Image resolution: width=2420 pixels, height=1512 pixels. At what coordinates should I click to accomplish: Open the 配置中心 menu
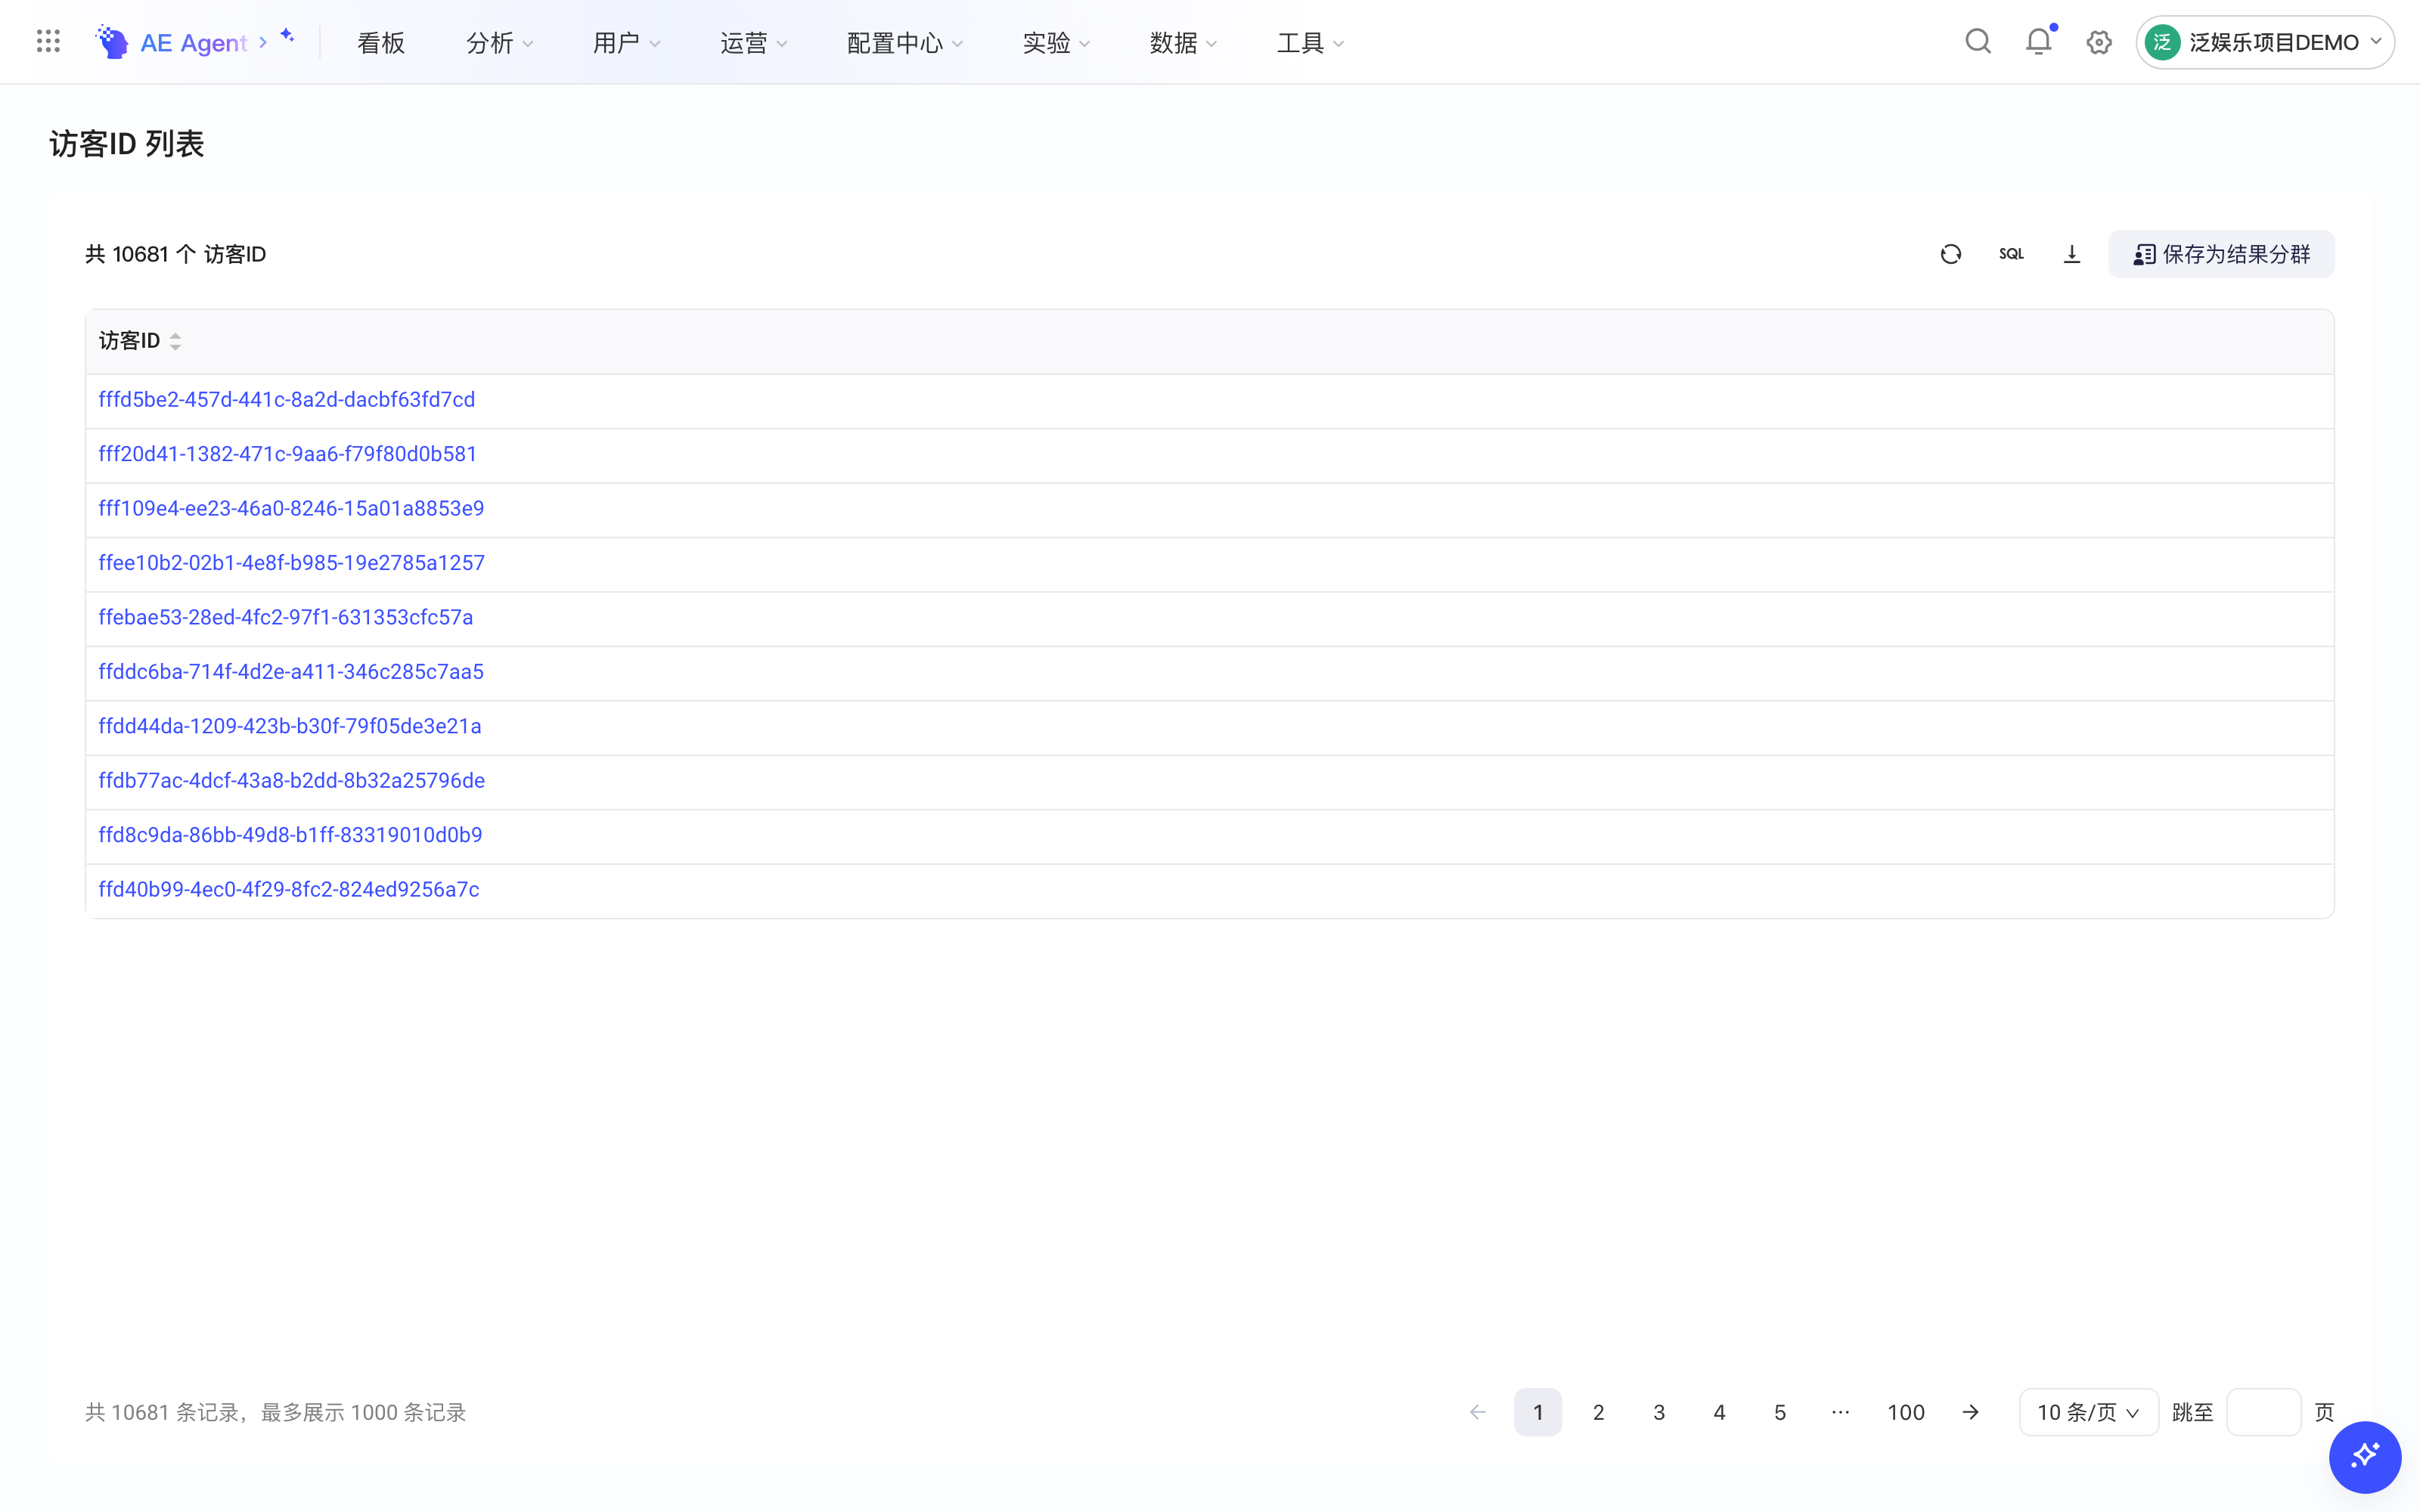[905, 42]
